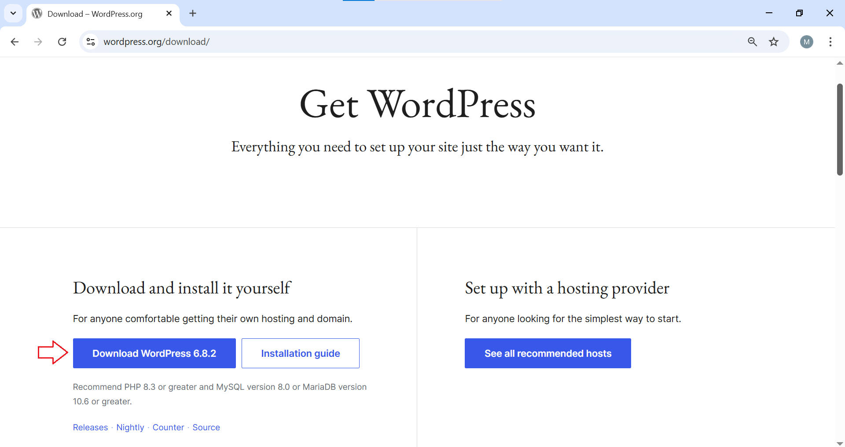Select the Download – WordPress.org tab
Screen dimensions: 845x447
click(95, 14)
